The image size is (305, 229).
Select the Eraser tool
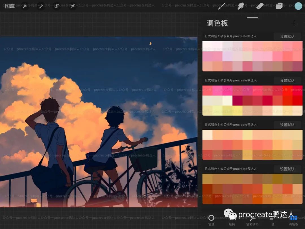[x=260, y=6]
